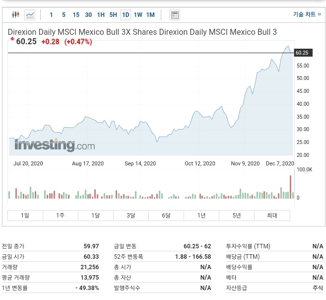Click the +0.28 price change value
This screenshot has height=300, width=326.
(50, 42)
